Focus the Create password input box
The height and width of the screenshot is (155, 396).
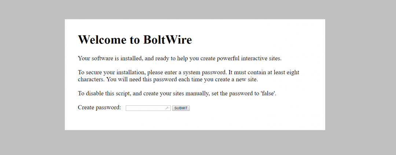[148, 108]
